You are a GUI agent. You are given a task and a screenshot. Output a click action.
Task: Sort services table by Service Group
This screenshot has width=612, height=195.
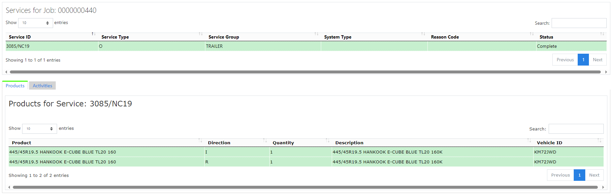pyautogui.click(x=263, y=37)
